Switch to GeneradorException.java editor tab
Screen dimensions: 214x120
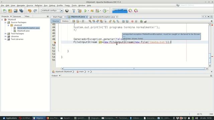click(104, 17)
